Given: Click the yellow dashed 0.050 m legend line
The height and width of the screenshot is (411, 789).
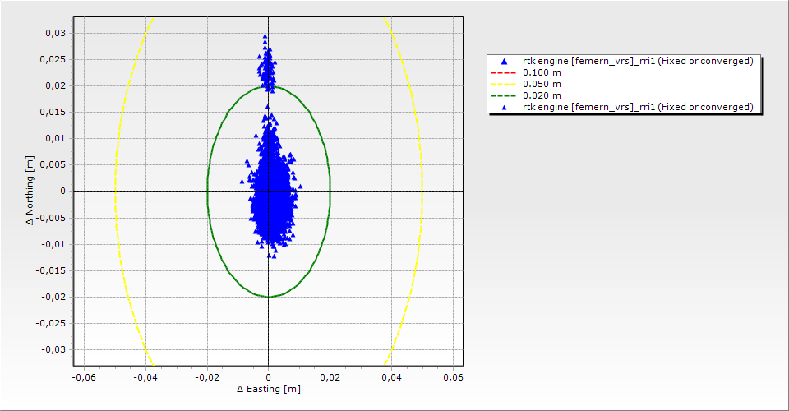Looking at the screenshot, I should point(503,84).
